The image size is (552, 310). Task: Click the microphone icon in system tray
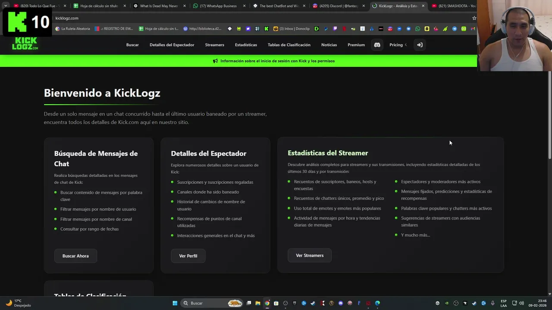[492, 303]
